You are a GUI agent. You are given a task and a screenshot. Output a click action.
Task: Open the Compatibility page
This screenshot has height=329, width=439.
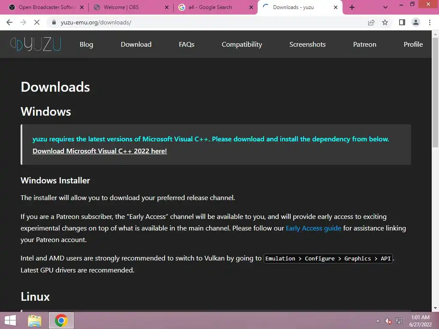tap(242, 45)
